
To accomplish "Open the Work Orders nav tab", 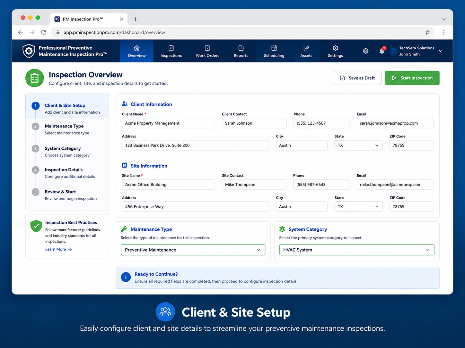I will tap(207, 51).
